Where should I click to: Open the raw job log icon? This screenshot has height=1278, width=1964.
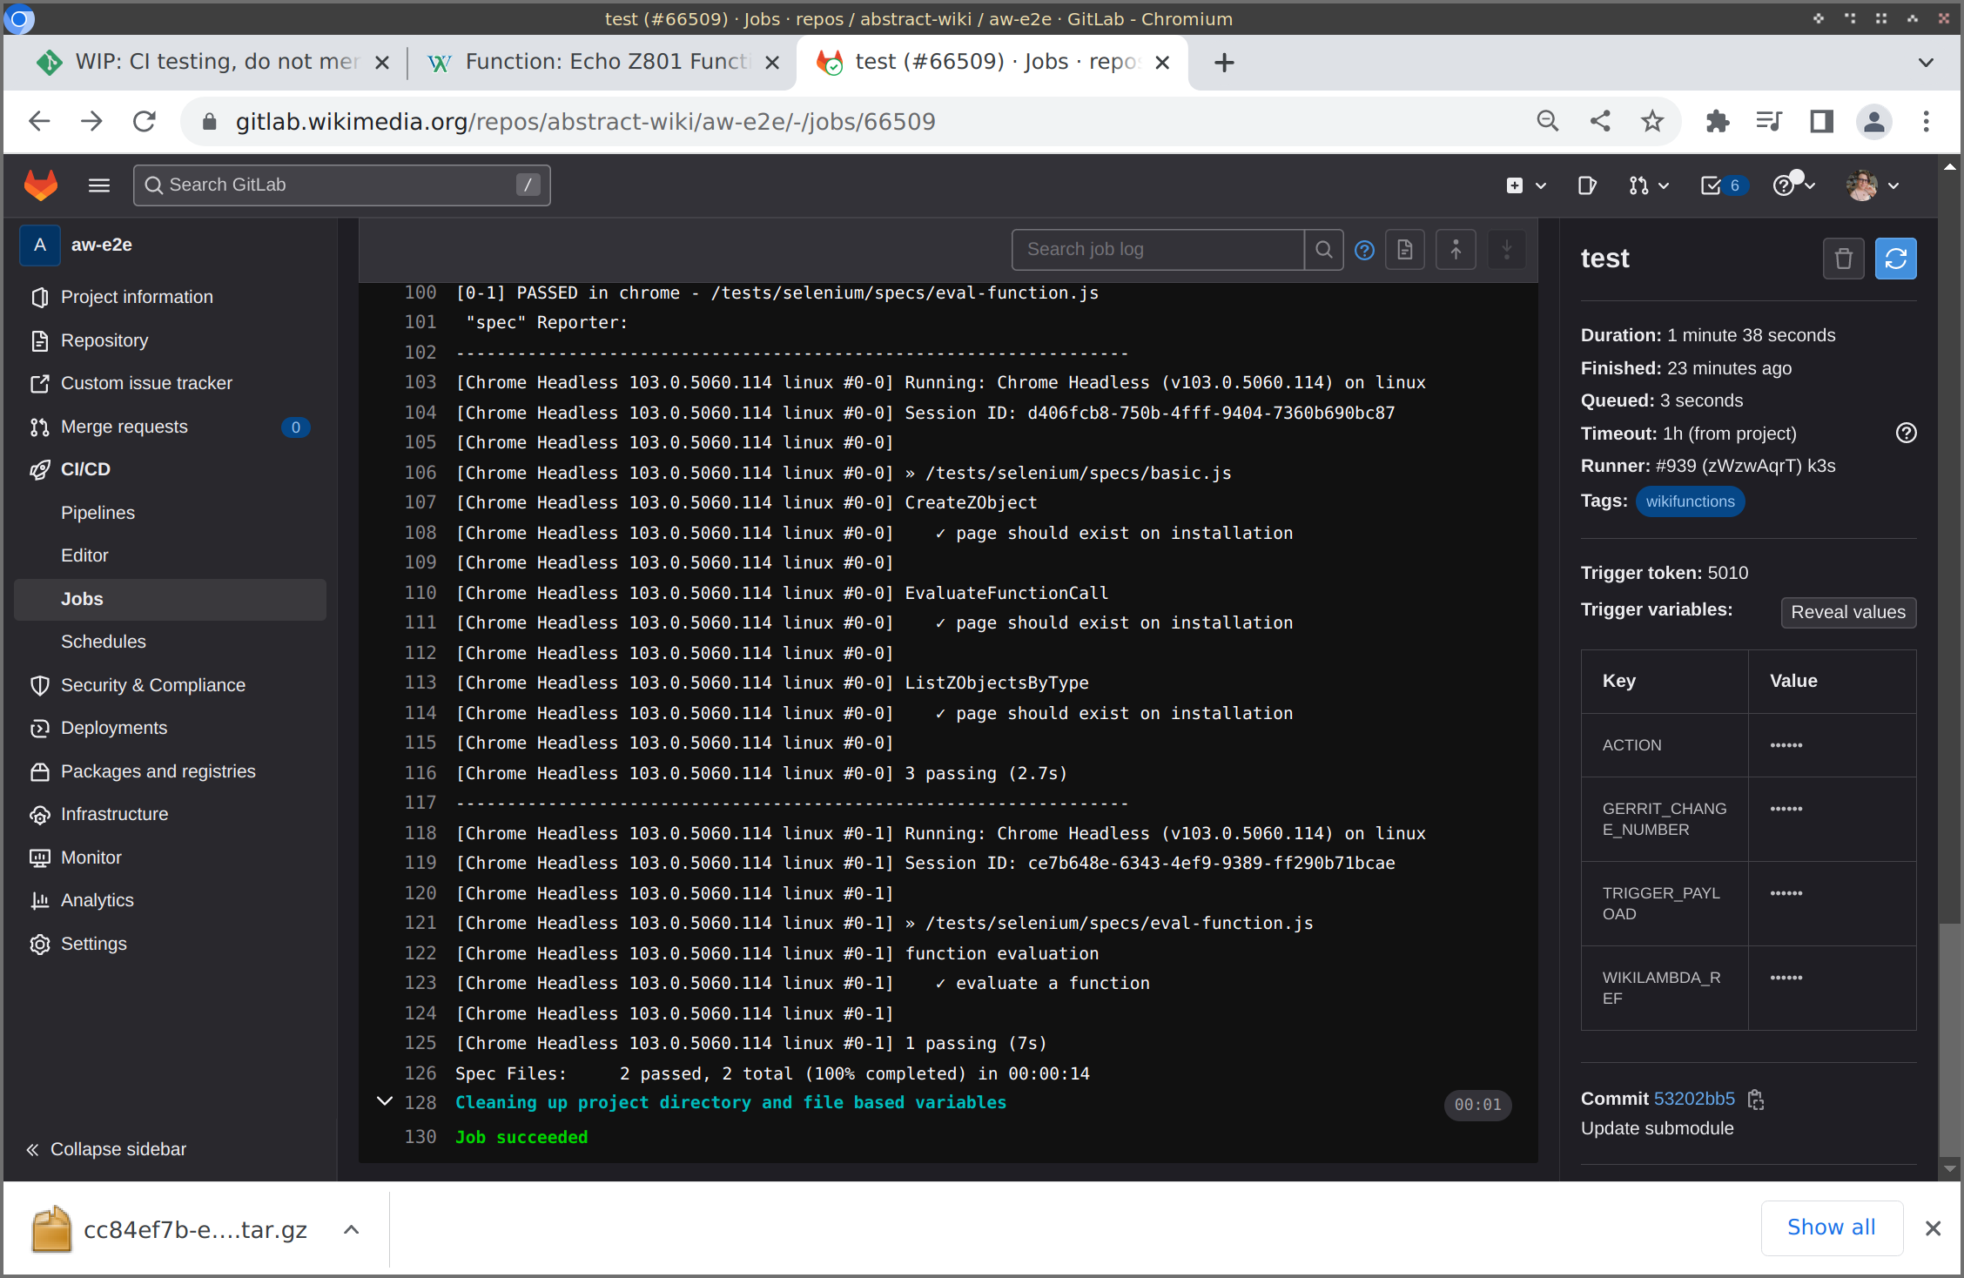(1404, 250)
